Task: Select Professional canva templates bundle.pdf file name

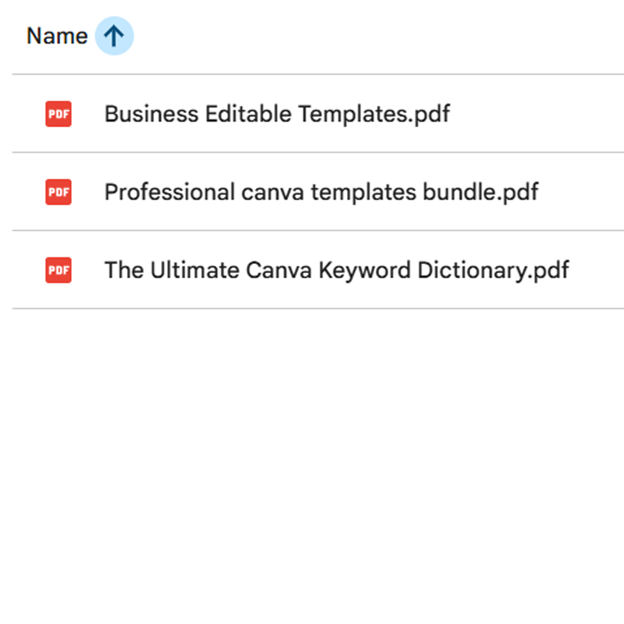Action: 321,192
